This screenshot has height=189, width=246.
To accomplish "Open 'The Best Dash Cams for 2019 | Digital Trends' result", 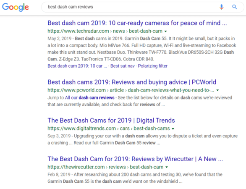I will tap(111, 121).
